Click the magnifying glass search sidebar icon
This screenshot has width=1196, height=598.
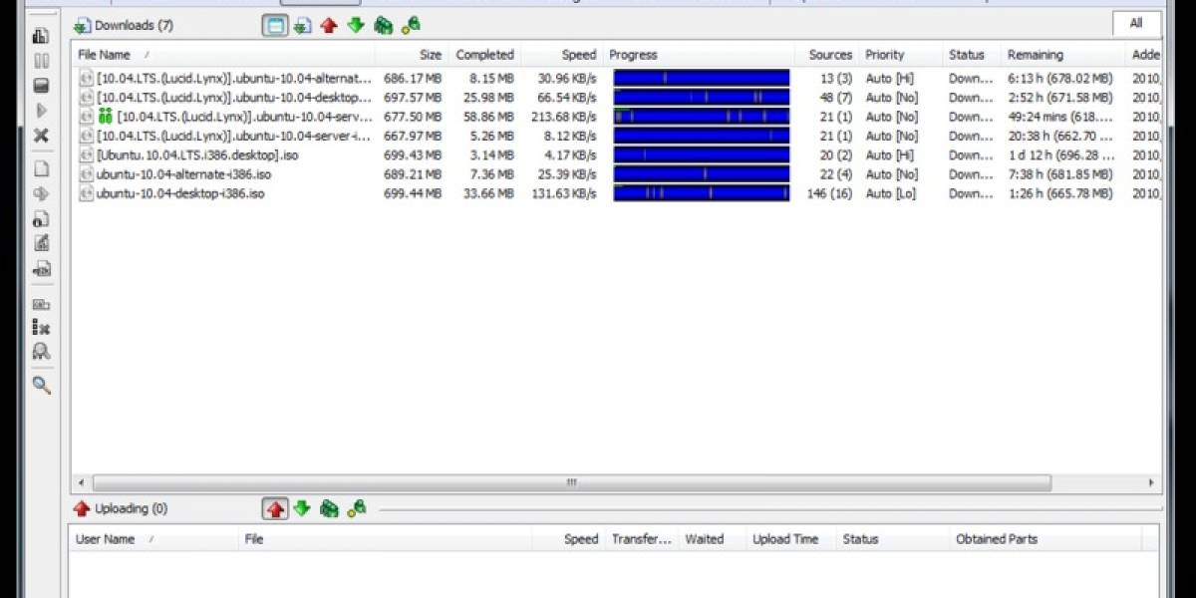coord(41,385)
